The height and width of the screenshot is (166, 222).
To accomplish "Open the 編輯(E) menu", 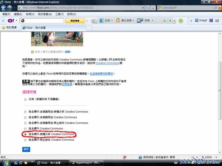I will point(18,14).
